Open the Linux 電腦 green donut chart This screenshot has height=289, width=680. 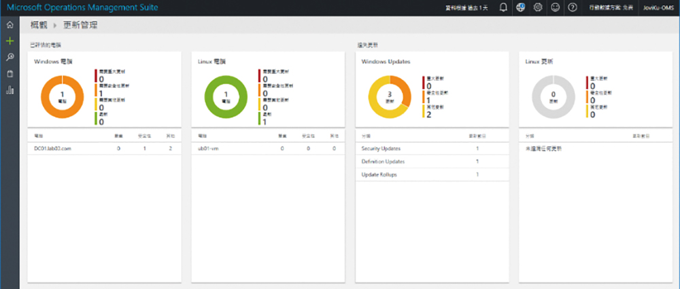[x=226, y=97]
